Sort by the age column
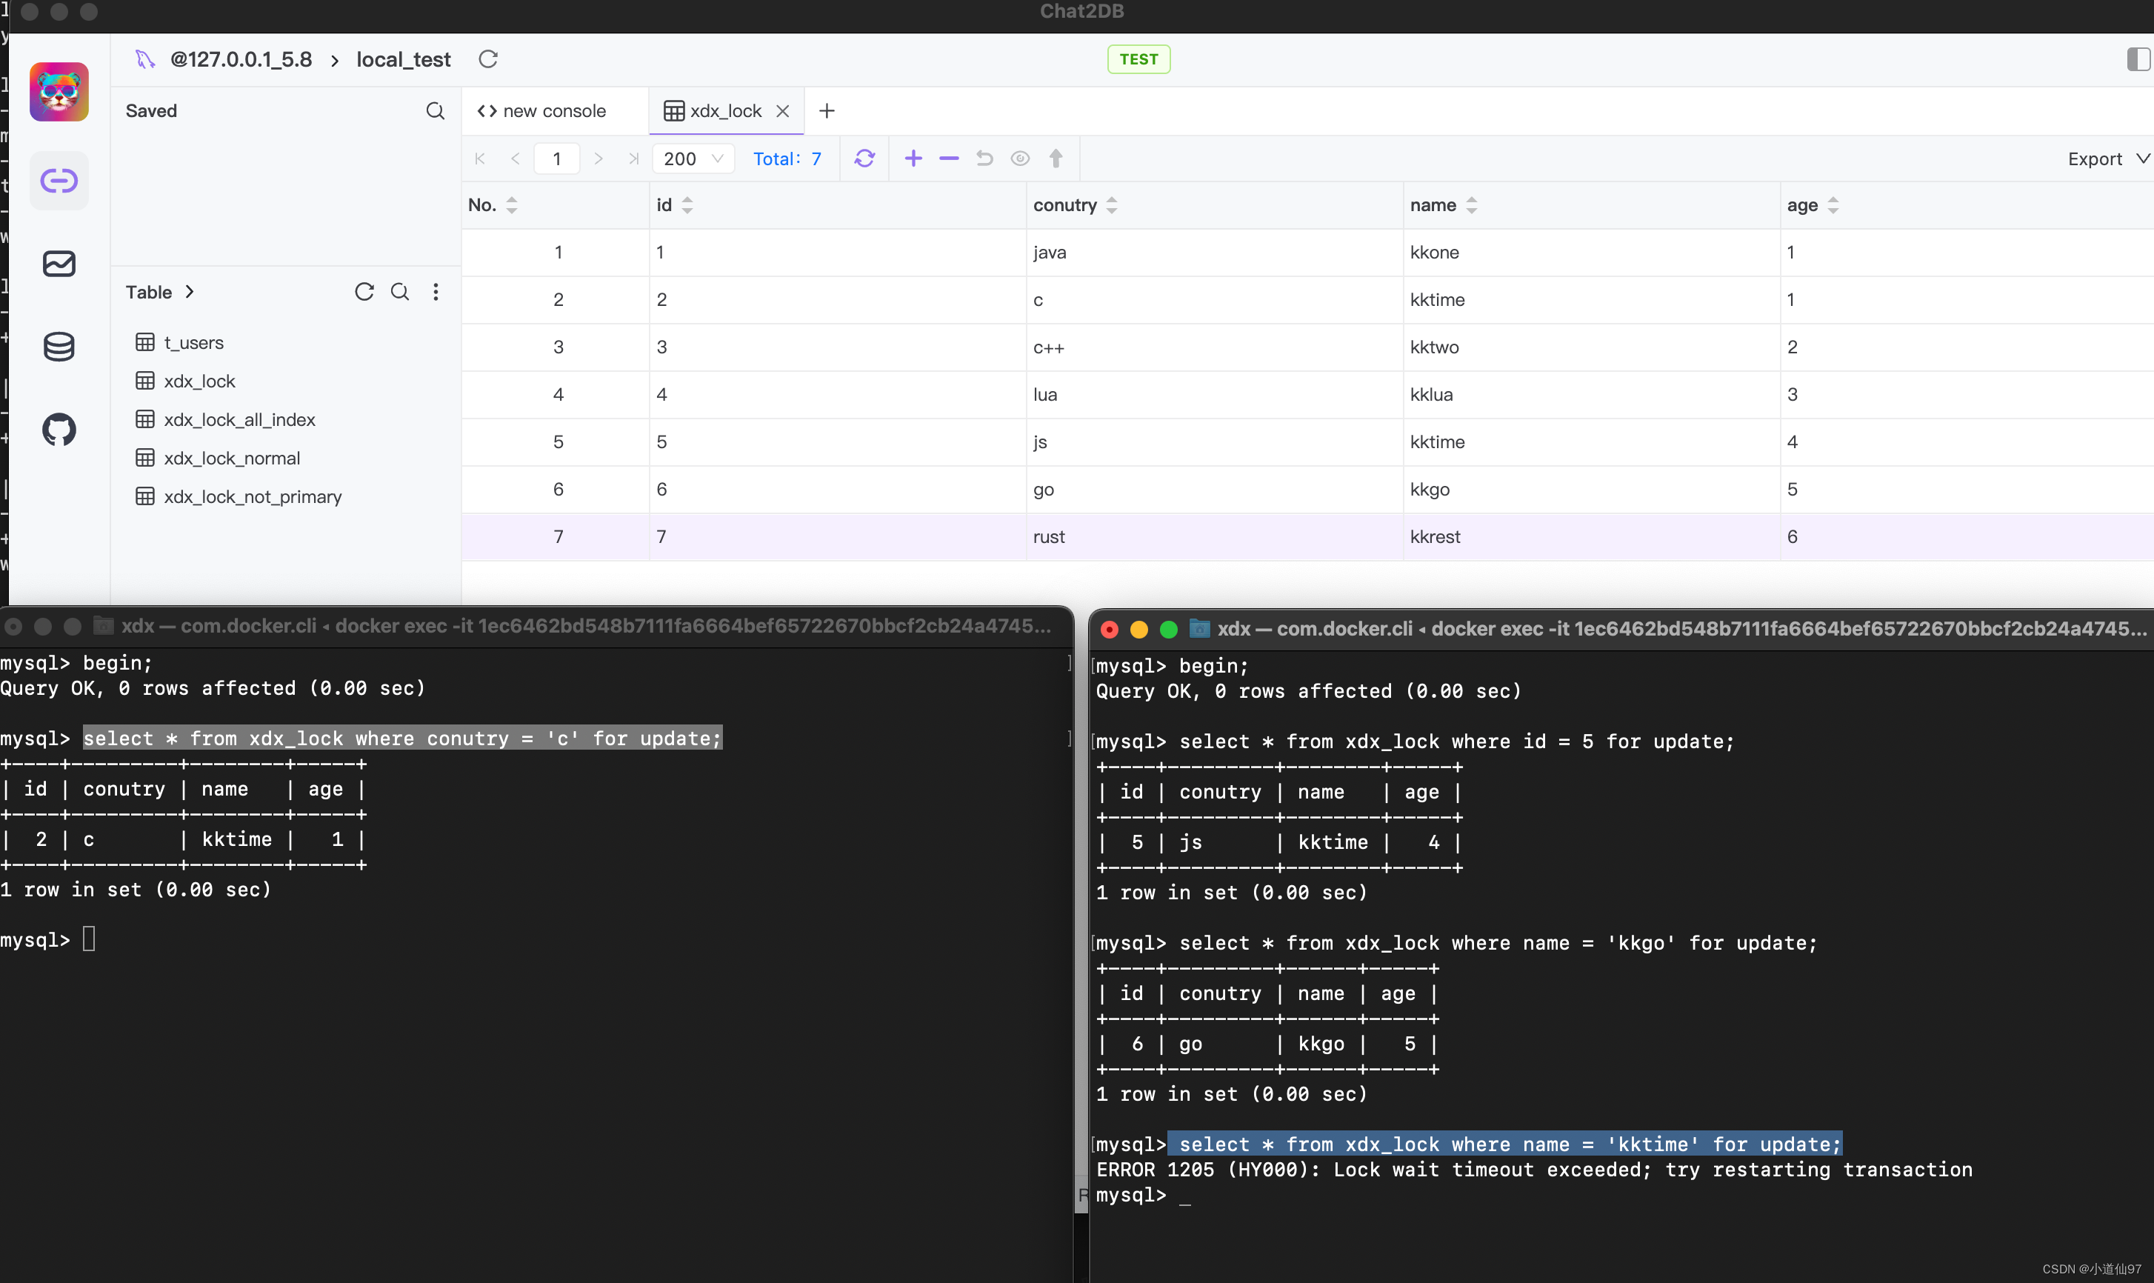The width and height of the screenshot is (2154, 1283). point(1833,205)
